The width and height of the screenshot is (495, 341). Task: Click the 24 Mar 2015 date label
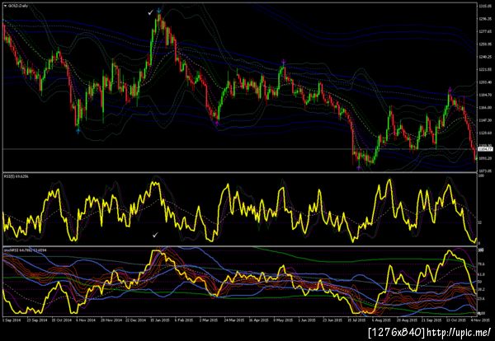point(235,320)
